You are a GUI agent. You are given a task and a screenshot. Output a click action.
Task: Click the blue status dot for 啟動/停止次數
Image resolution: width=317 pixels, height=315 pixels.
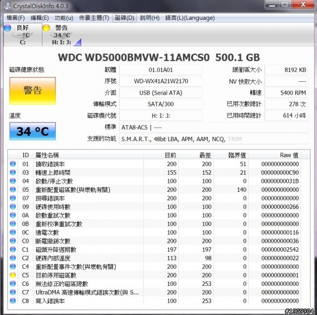13,181
